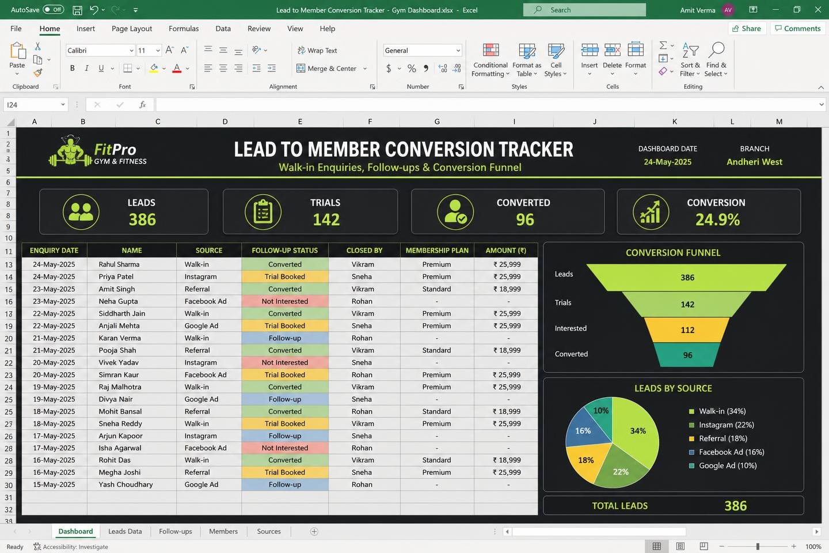829x553 pixels.
Task: Click the Search box in title bar
Action: 584,10
